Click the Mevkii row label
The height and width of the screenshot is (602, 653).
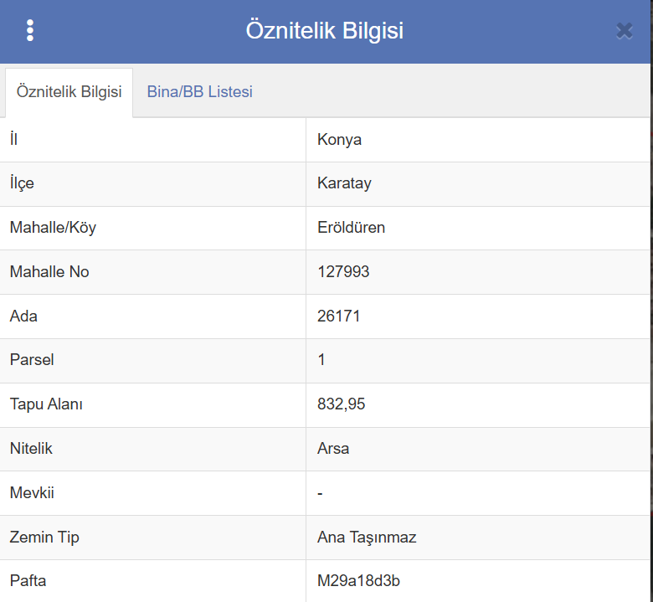(x=31, y=493)
